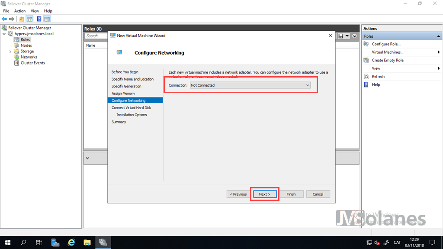Click Refresh in Actions pane
This screenshot has width=443, height=249.
pos(378,76)
